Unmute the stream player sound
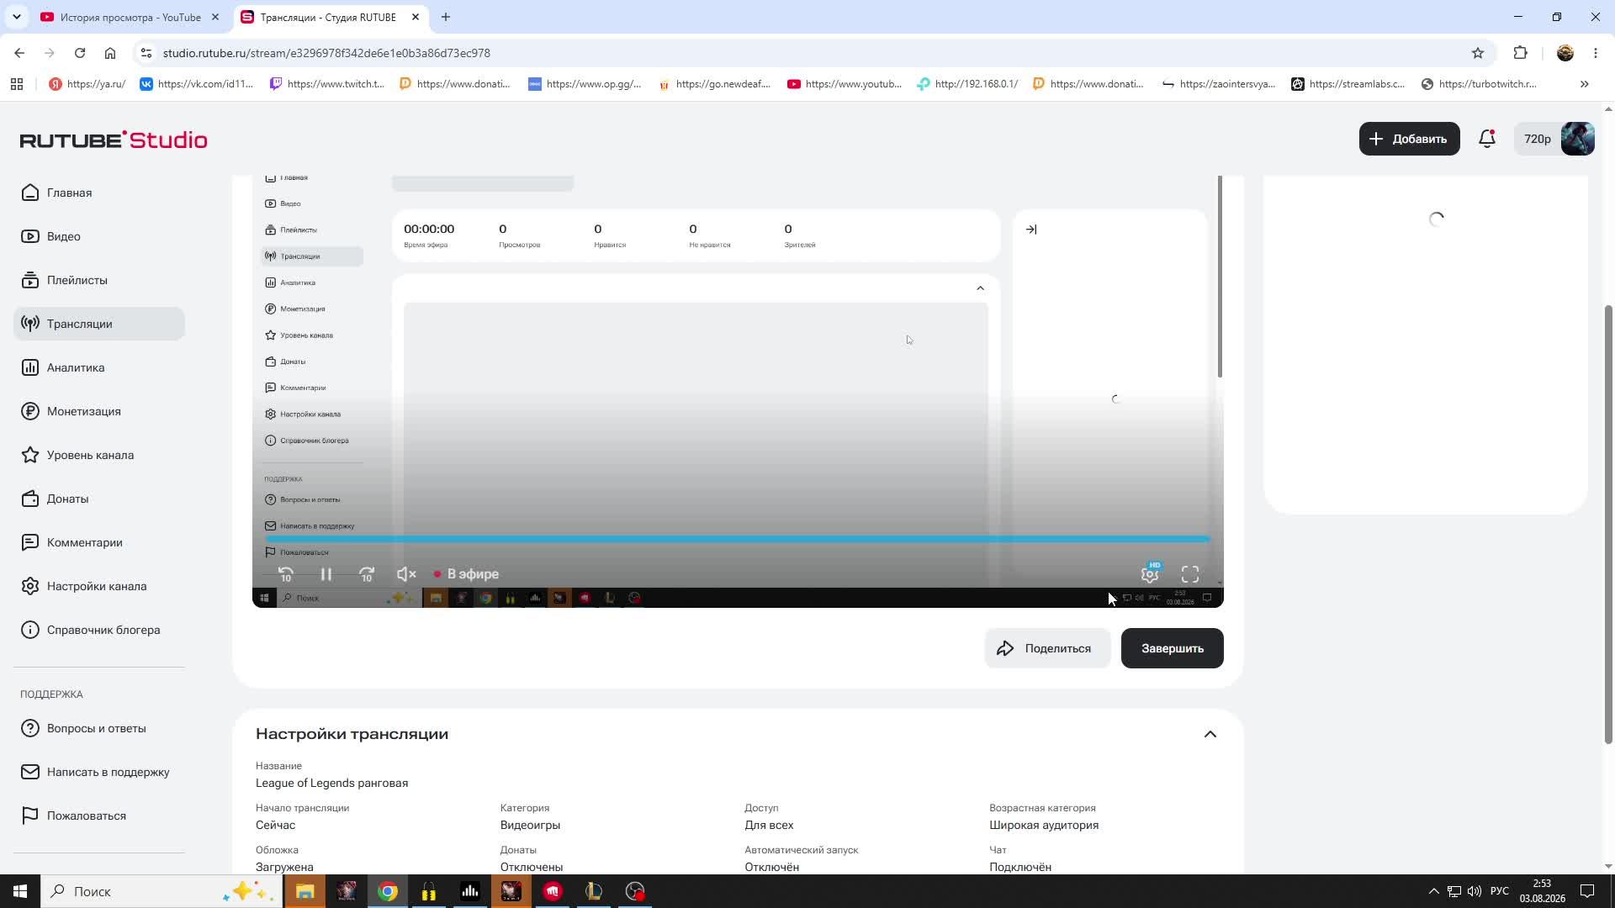 pyautogui.click(x=406, y=574)
